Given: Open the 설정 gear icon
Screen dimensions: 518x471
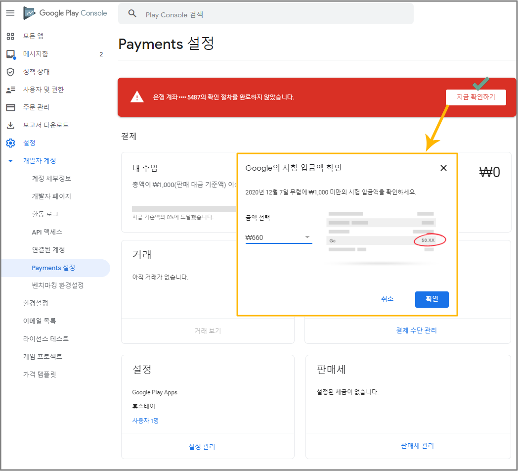Looking at the screenshot, I should tap(11, 143).
